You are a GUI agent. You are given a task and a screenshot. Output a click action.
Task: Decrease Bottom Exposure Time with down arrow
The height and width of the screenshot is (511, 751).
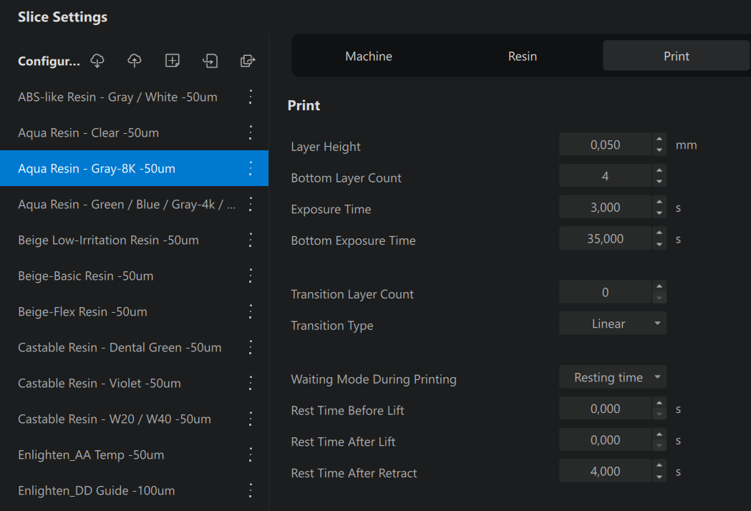pos(659,244)
